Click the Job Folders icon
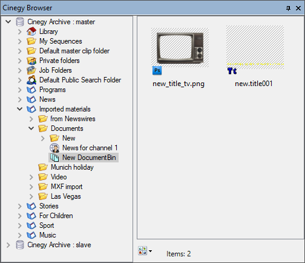 pos(31,70)
